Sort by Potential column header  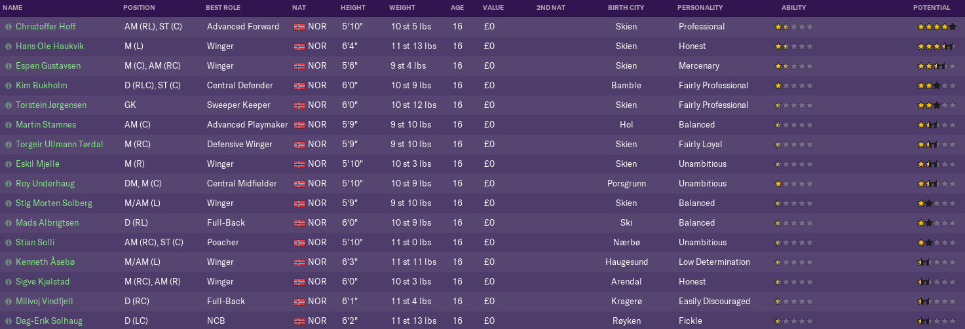click(x=931, y=8)
